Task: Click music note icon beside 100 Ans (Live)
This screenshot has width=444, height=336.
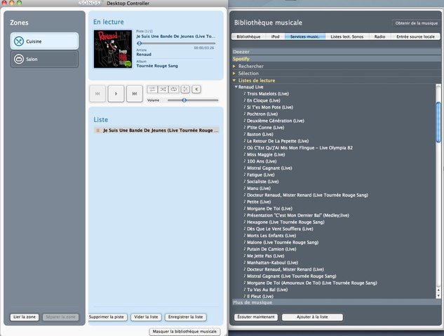Action: [x=245, y=161]
